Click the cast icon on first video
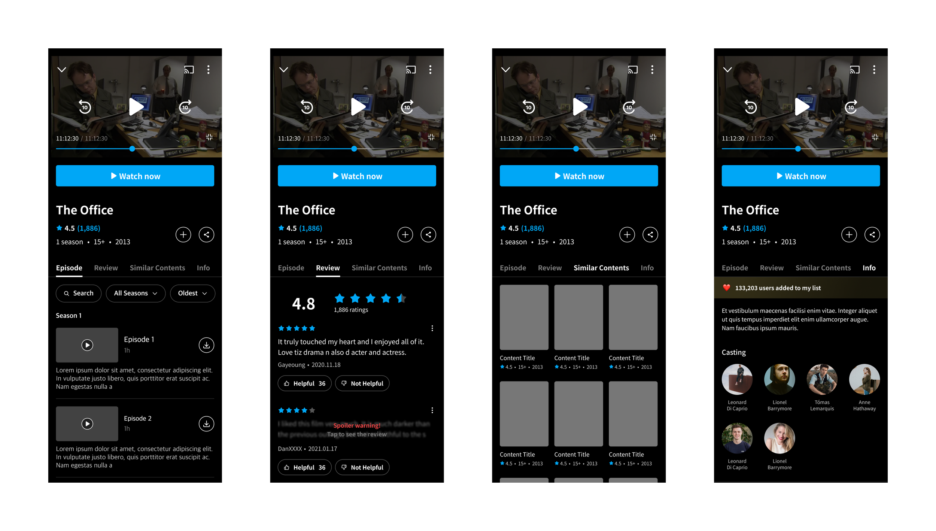Screen dimensions: 936x531 [x=189, y=70]
